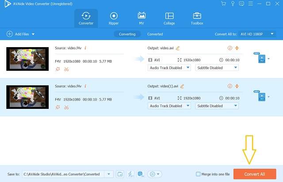This screenshot has height=182, width=283.
Task: Open the output folder icon
Action: [x=120, y=174]
